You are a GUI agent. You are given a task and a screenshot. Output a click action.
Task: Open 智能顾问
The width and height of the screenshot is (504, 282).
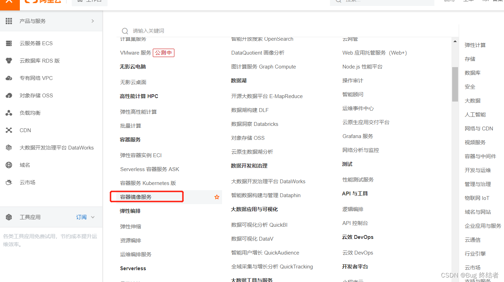(x=353, y=95)
